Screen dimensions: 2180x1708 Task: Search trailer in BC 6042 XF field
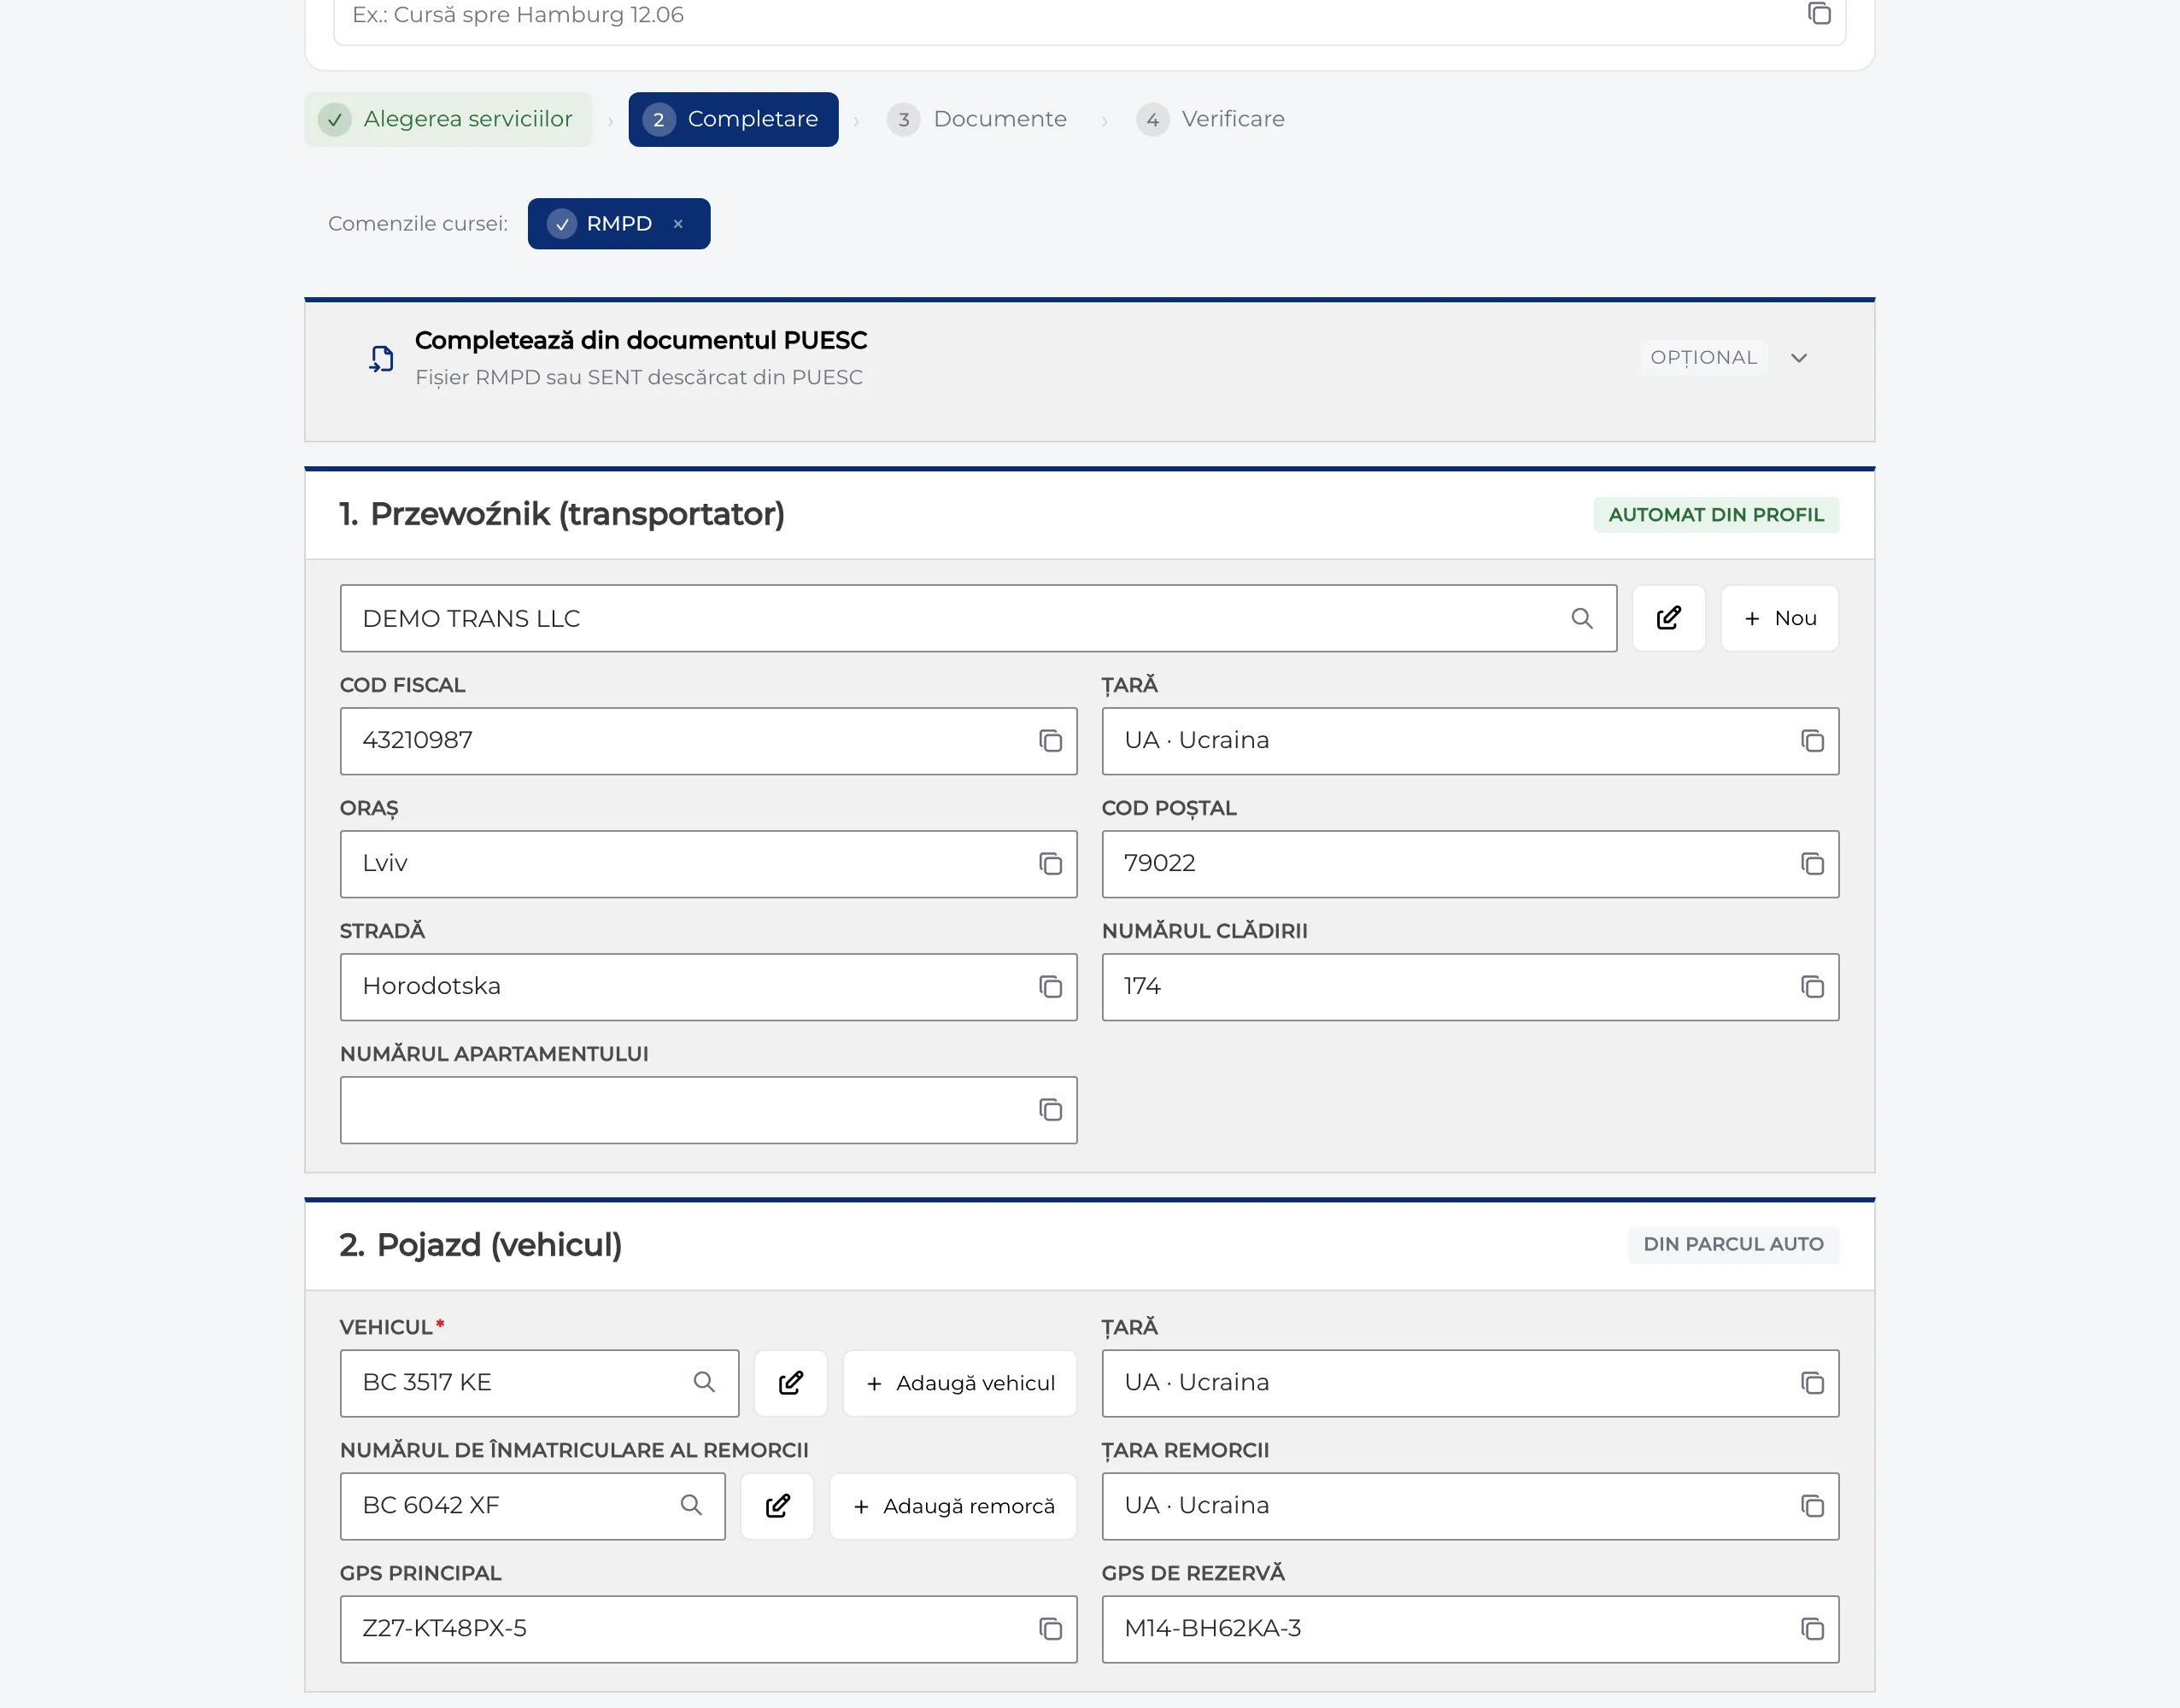[x=690, y=1505]
